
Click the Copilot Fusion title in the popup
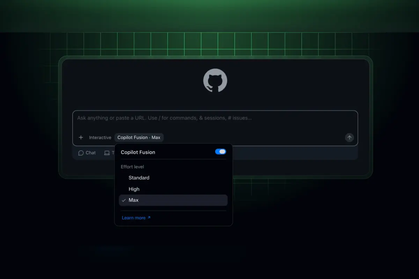tap(138, 152)
